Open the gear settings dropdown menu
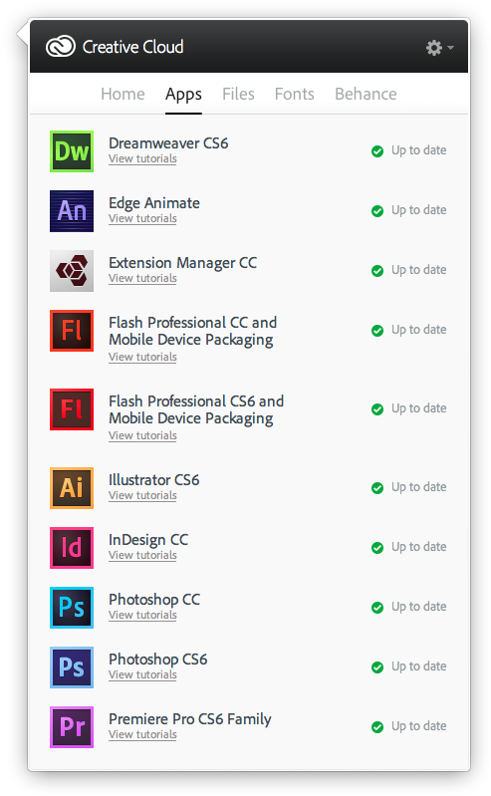The image size is (491, 796). pos(439,48)
